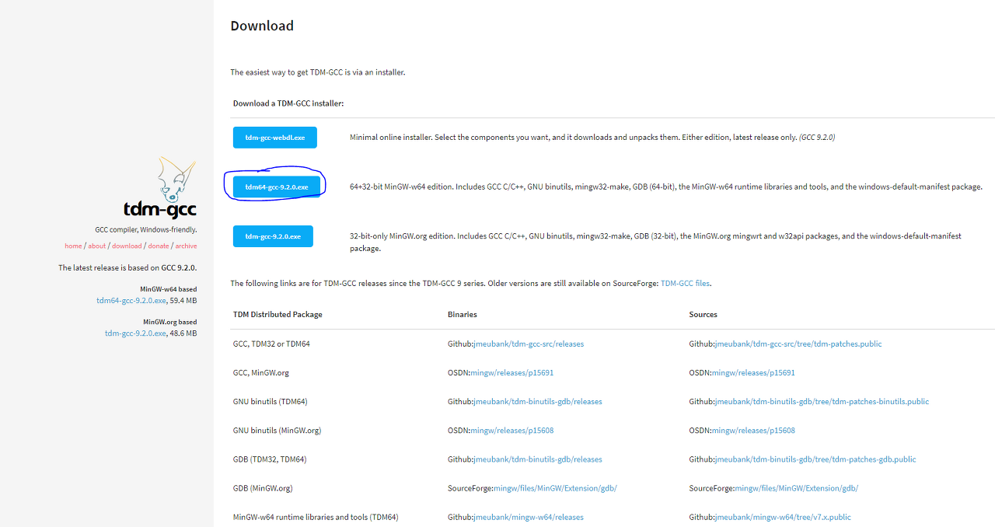Open mingw/releases/p15608 link in Sources column
Image resolution: width=995 pixels, height=527 pixels.
(753, 430)
